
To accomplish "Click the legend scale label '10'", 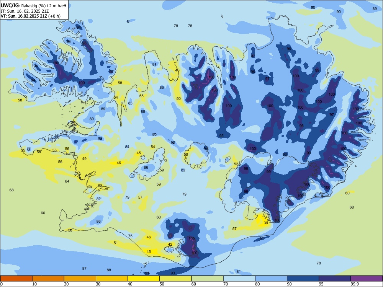I will pyautogui.click(x=34, y=284).
